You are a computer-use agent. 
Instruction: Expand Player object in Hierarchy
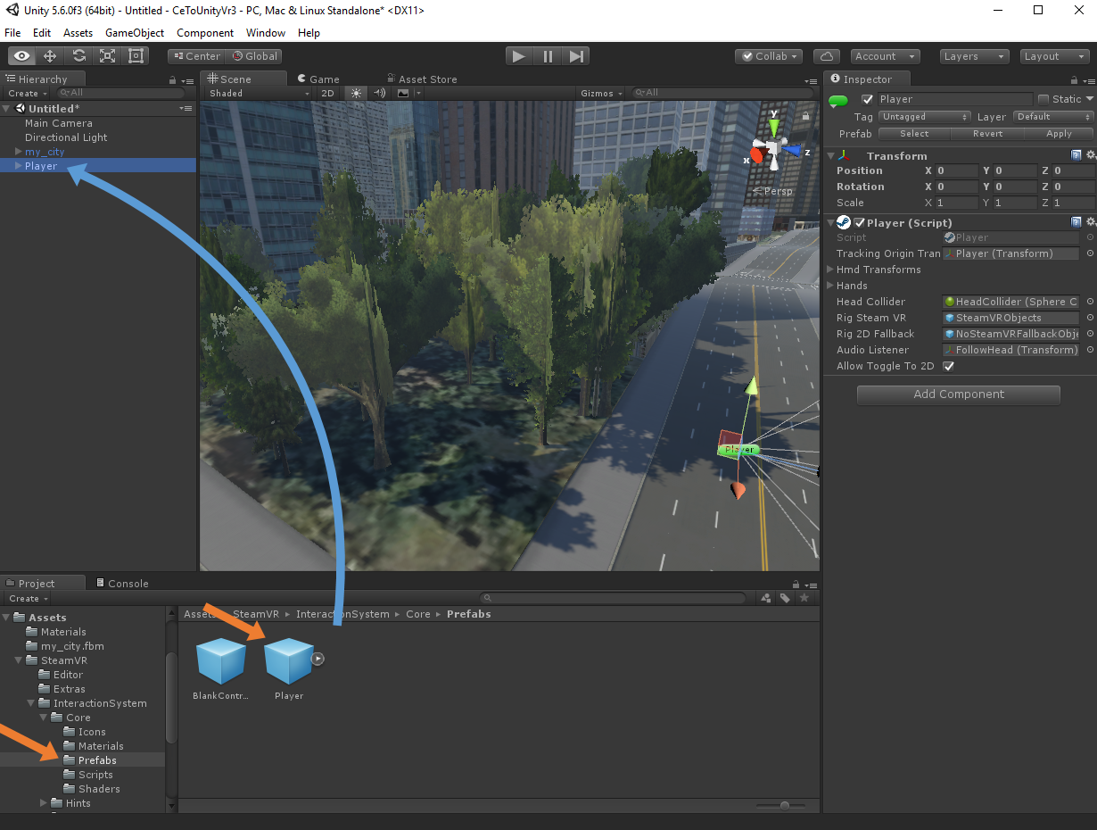[x=19, y=166]
